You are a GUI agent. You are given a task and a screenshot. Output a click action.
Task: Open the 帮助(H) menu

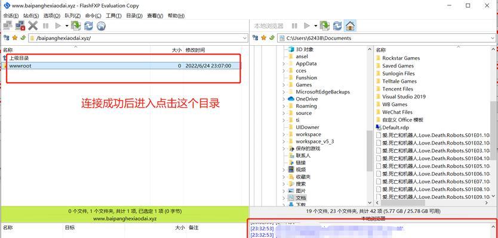(x=176, y=16)
